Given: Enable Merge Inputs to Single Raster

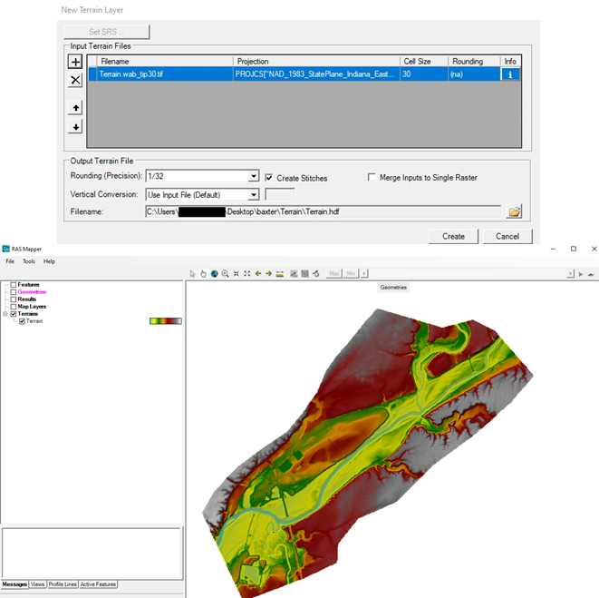Looking at the screenshot, I should [372, 178].
